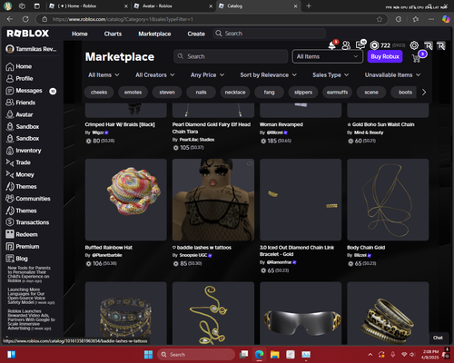Screen dimensions: 454x363
Task: Click the Marketplace search field
Action: pos(231,56)
